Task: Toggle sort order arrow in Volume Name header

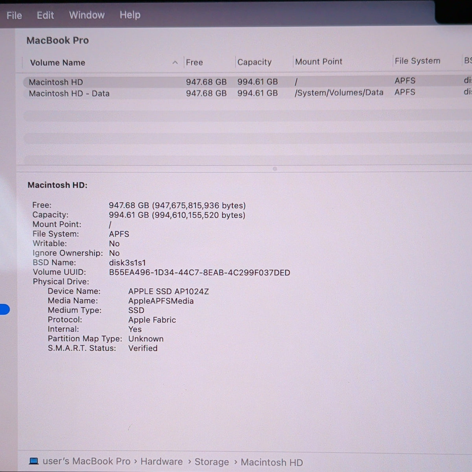Action: [x=175, y=63]
